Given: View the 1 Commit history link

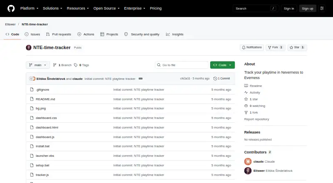Looking at the screenshot, I should click(221, 79).
